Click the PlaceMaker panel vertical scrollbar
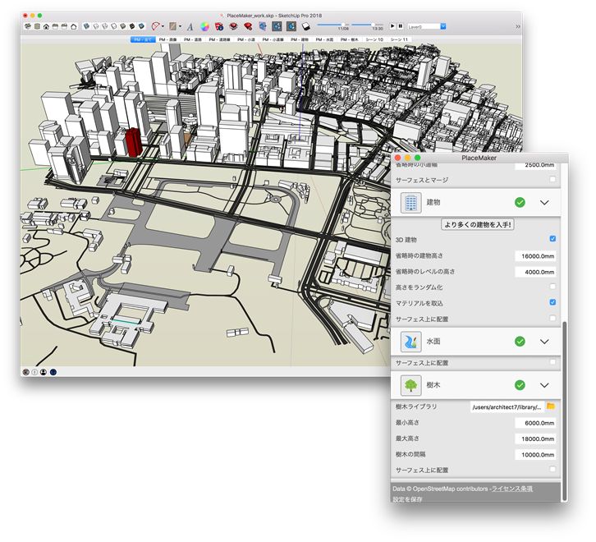This screenshot has height=542, width=596. 565,411
